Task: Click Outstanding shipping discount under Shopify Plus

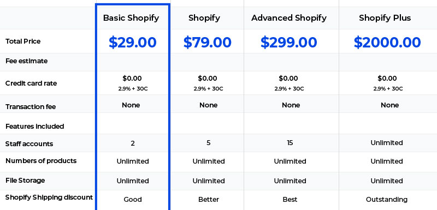Action: (x=387, y=200)
